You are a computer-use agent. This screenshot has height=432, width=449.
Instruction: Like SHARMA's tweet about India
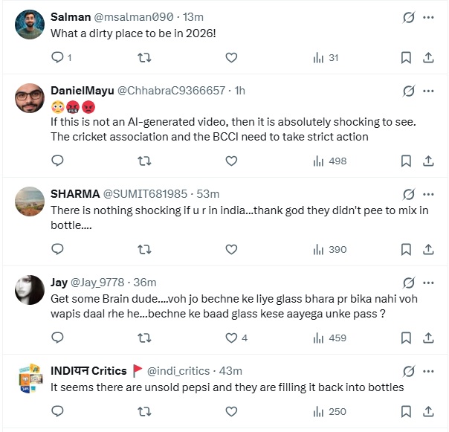pyautogui.click(x=231, y=249)
